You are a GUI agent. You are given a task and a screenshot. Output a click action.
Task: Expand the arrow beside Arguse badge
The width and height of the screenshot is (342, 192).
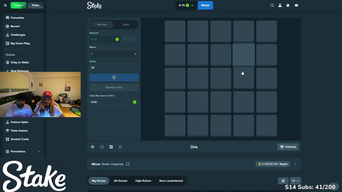(295, 164)
